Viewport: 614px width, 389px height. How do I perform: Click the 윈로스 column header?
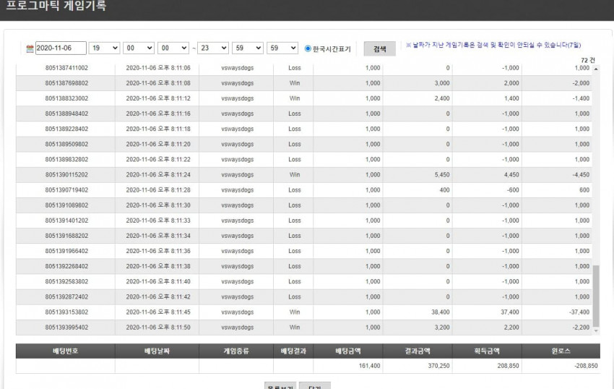561,351
